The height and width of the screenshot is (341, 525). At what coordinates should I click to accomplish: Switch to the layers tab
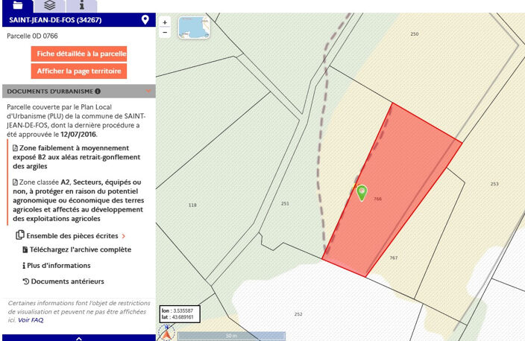pos(49,6)
